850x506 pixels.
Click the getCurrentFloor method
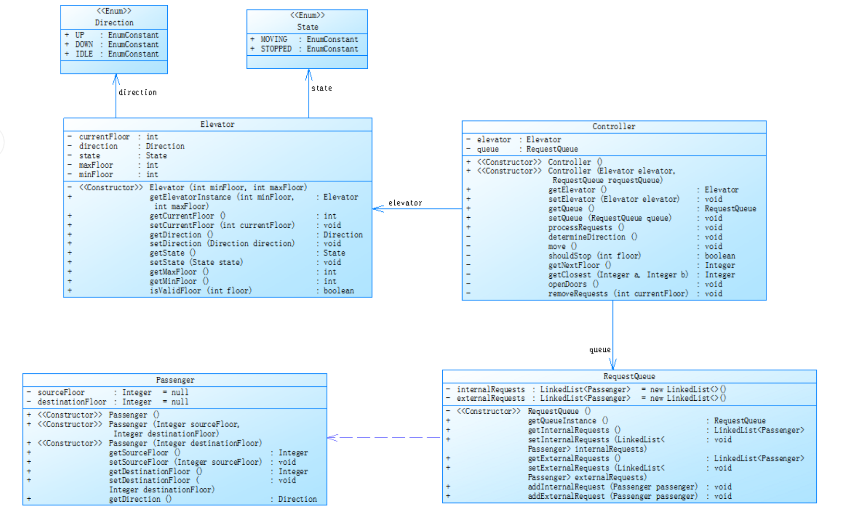click(x=202, y=216)
